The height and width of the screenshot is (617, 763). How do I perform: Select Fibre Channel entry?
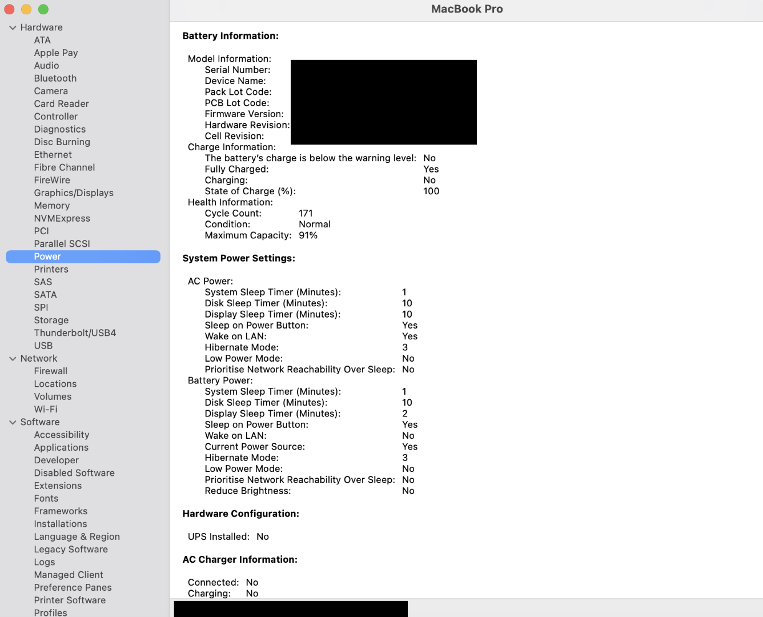click(x=65, y=167)
